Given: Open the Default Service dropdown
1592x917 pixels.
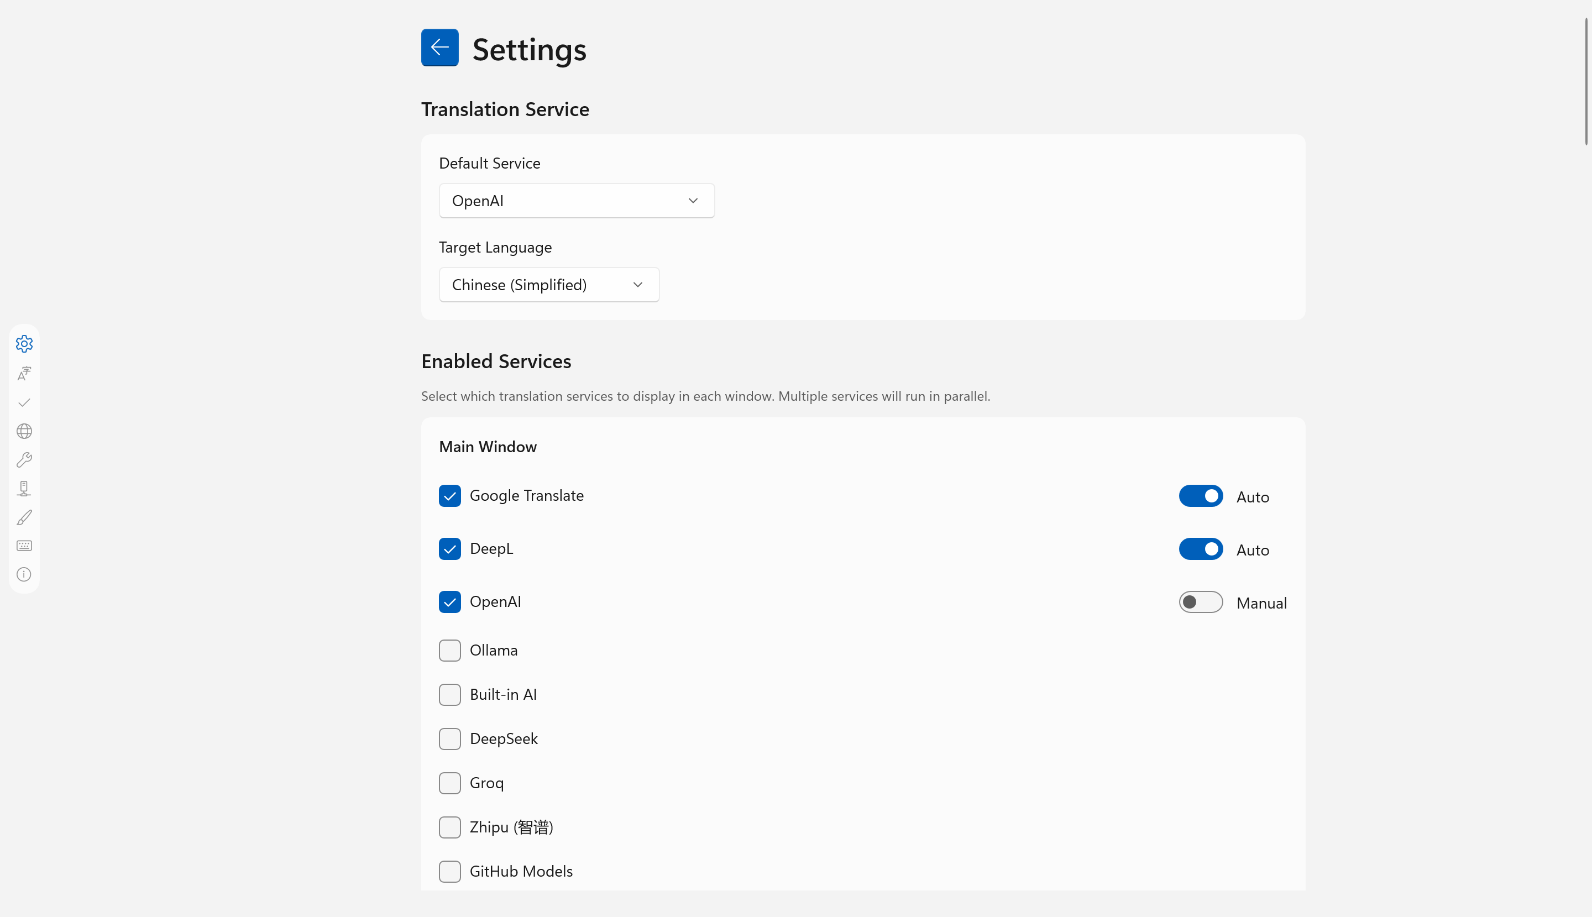Looking at the screenshot, I should coord(576,201).
